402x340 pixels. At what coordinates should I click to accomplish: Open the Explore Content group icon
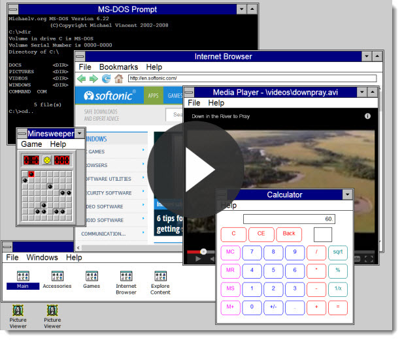(x=160, y=277)
